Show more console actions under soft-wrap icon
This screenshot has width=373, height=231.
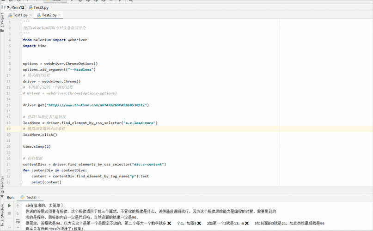[x=18, y=227]
